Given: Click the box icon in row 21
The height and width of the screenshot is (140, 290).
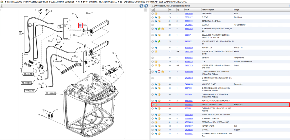Looking at the screenshot, I should point(159,21).
